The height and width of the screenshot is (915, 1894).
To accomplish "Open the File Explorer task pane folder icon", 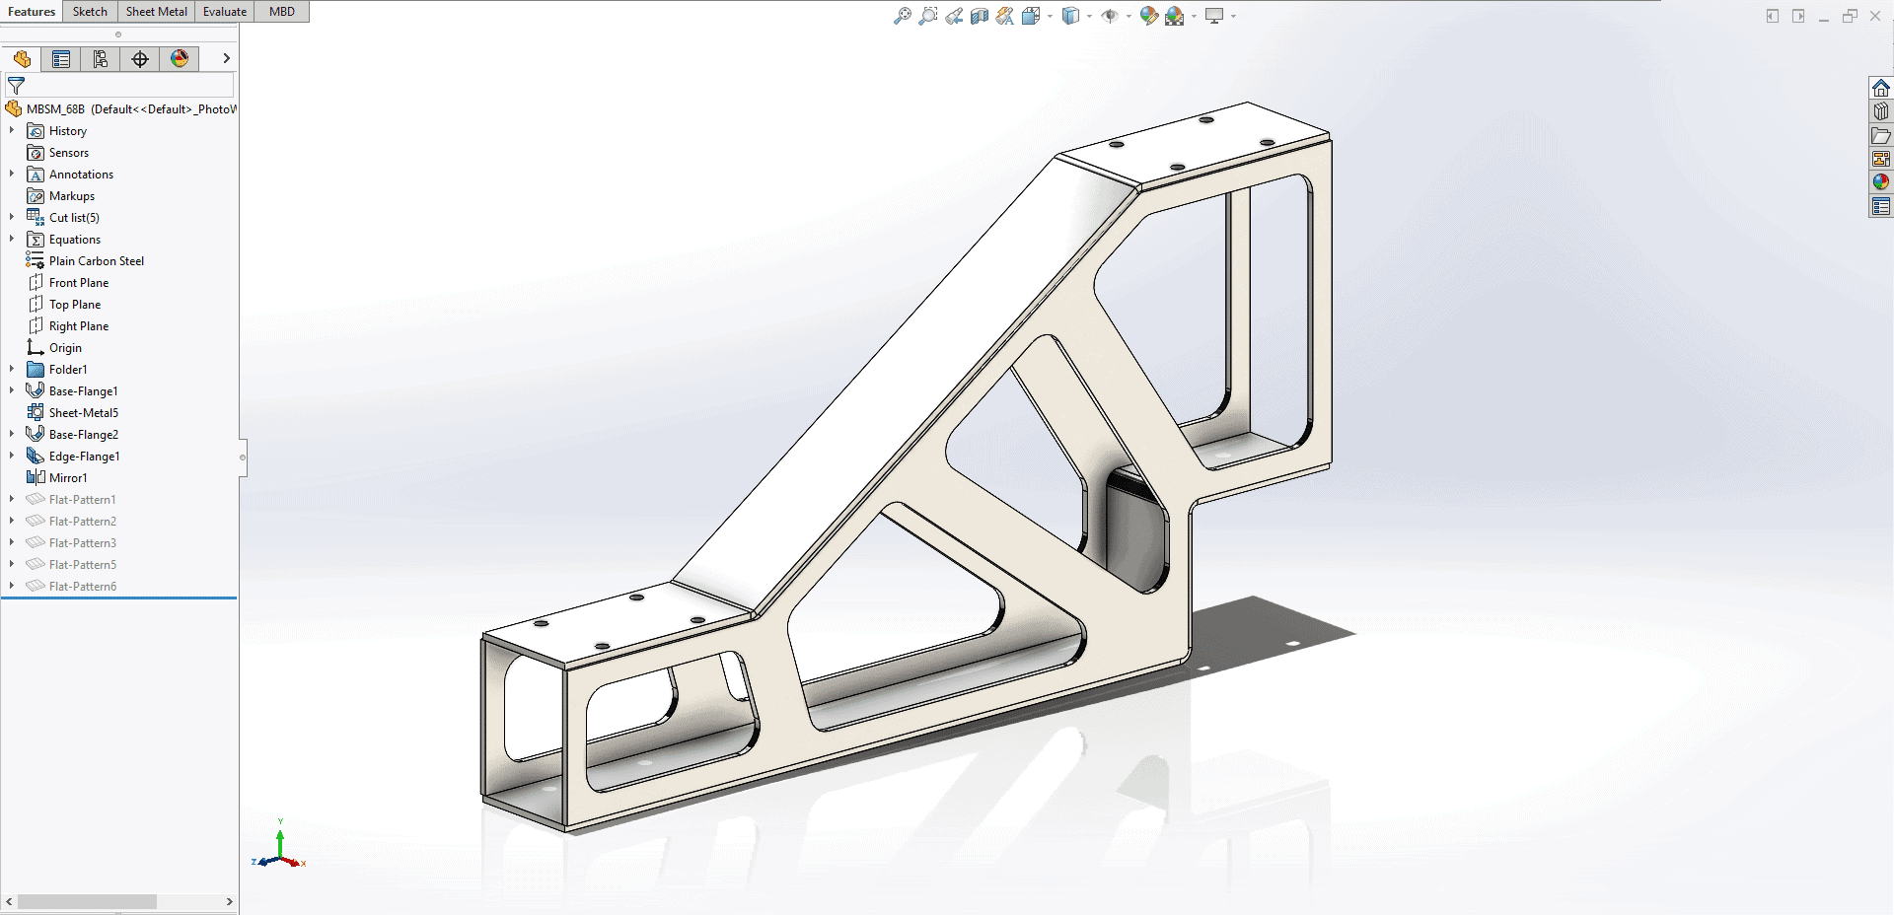I will point(1881,135).
